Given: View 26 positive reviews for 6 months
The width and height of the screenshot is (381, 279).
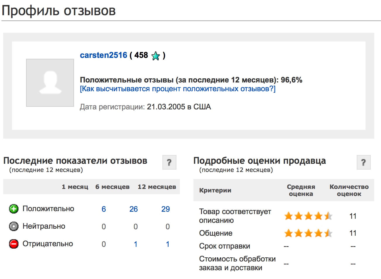Looking at the screenshot, I should 133,209.
